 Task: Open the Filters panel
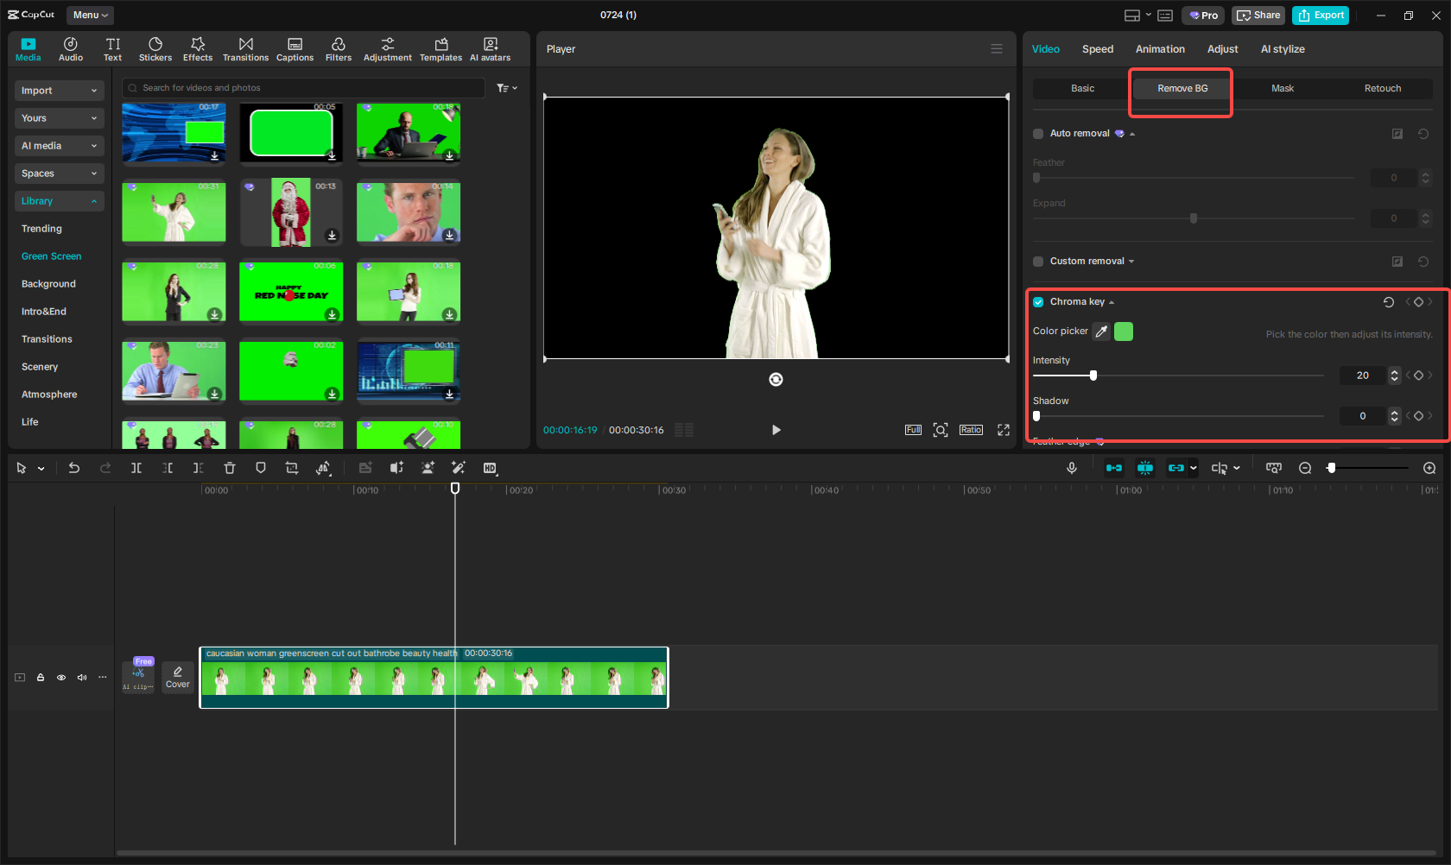(339, 48)
